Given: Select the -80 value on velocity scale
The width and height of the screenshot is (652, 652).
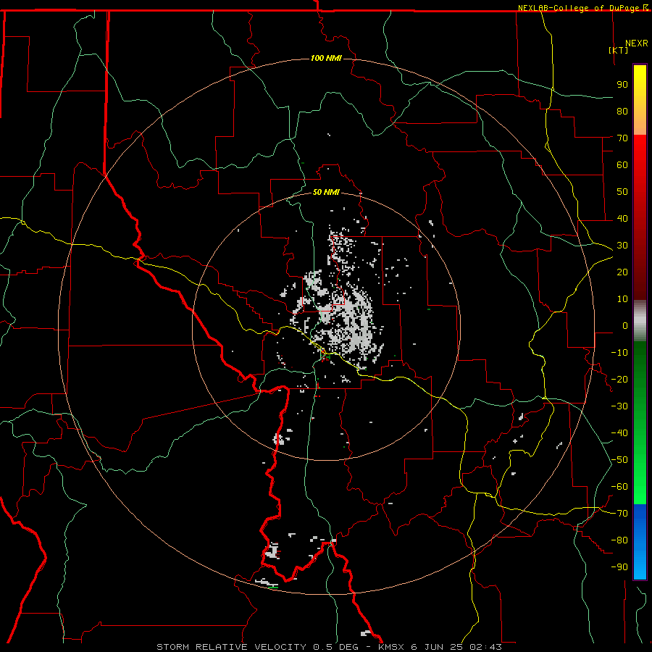Looking at the screenshot, I should (x=619, y=540).
